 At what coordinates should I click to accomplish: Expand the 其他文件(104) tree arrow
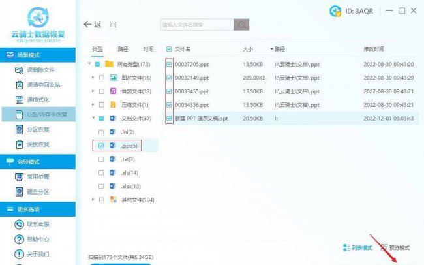click(x=93, y=200)
